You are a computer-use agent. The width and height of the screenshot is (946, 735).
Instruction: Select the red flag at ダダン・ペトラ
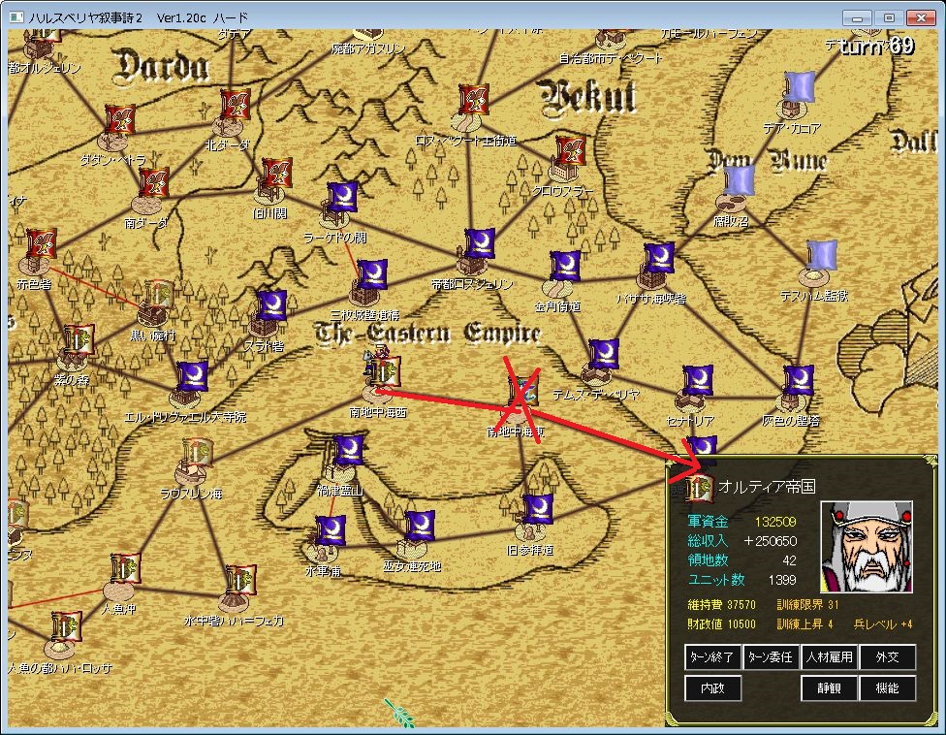[x=119, y=119]
